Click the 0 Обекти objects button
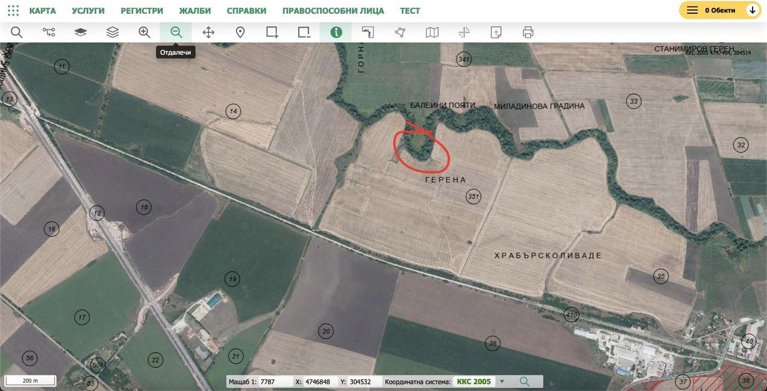The height and width of the screenshot is (391, 767). 720,10
